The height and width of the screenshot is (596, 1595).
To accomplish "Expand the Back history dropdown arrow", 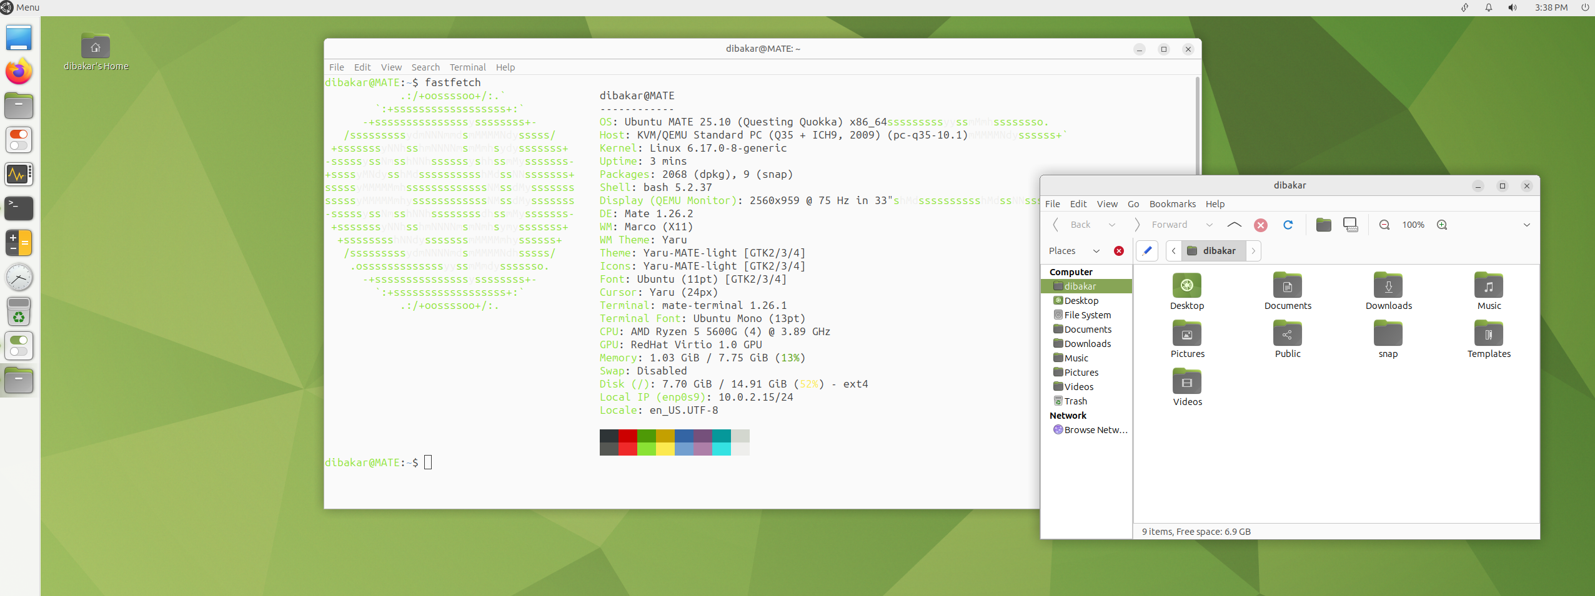I will [1112, 225].
